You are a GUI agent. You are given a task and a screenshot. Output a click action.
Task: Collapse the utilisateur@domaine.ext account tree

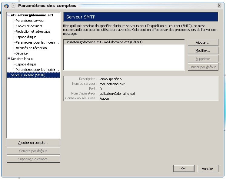(x=9, y=15)
